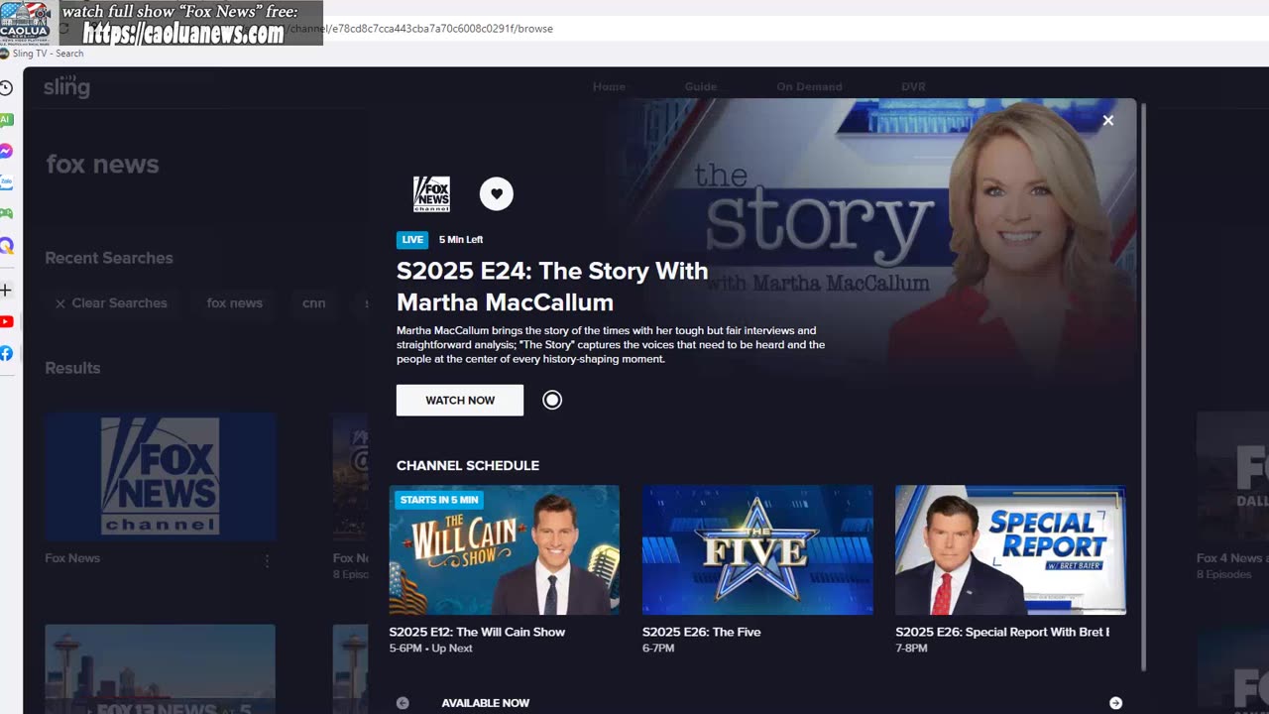Viewport: 1269px width, 714px height.
Task: Click the '5-6PM • Up Next' label
Action: pos(430,649)
